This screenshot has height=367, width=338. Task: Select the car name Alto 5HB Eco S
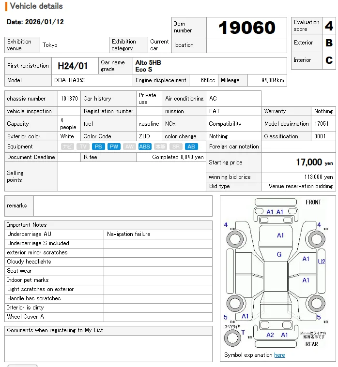148,66
